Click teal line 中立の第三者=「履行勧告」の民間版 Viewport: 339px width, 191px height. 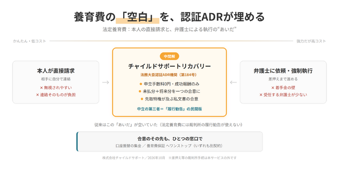click(169, 109)
